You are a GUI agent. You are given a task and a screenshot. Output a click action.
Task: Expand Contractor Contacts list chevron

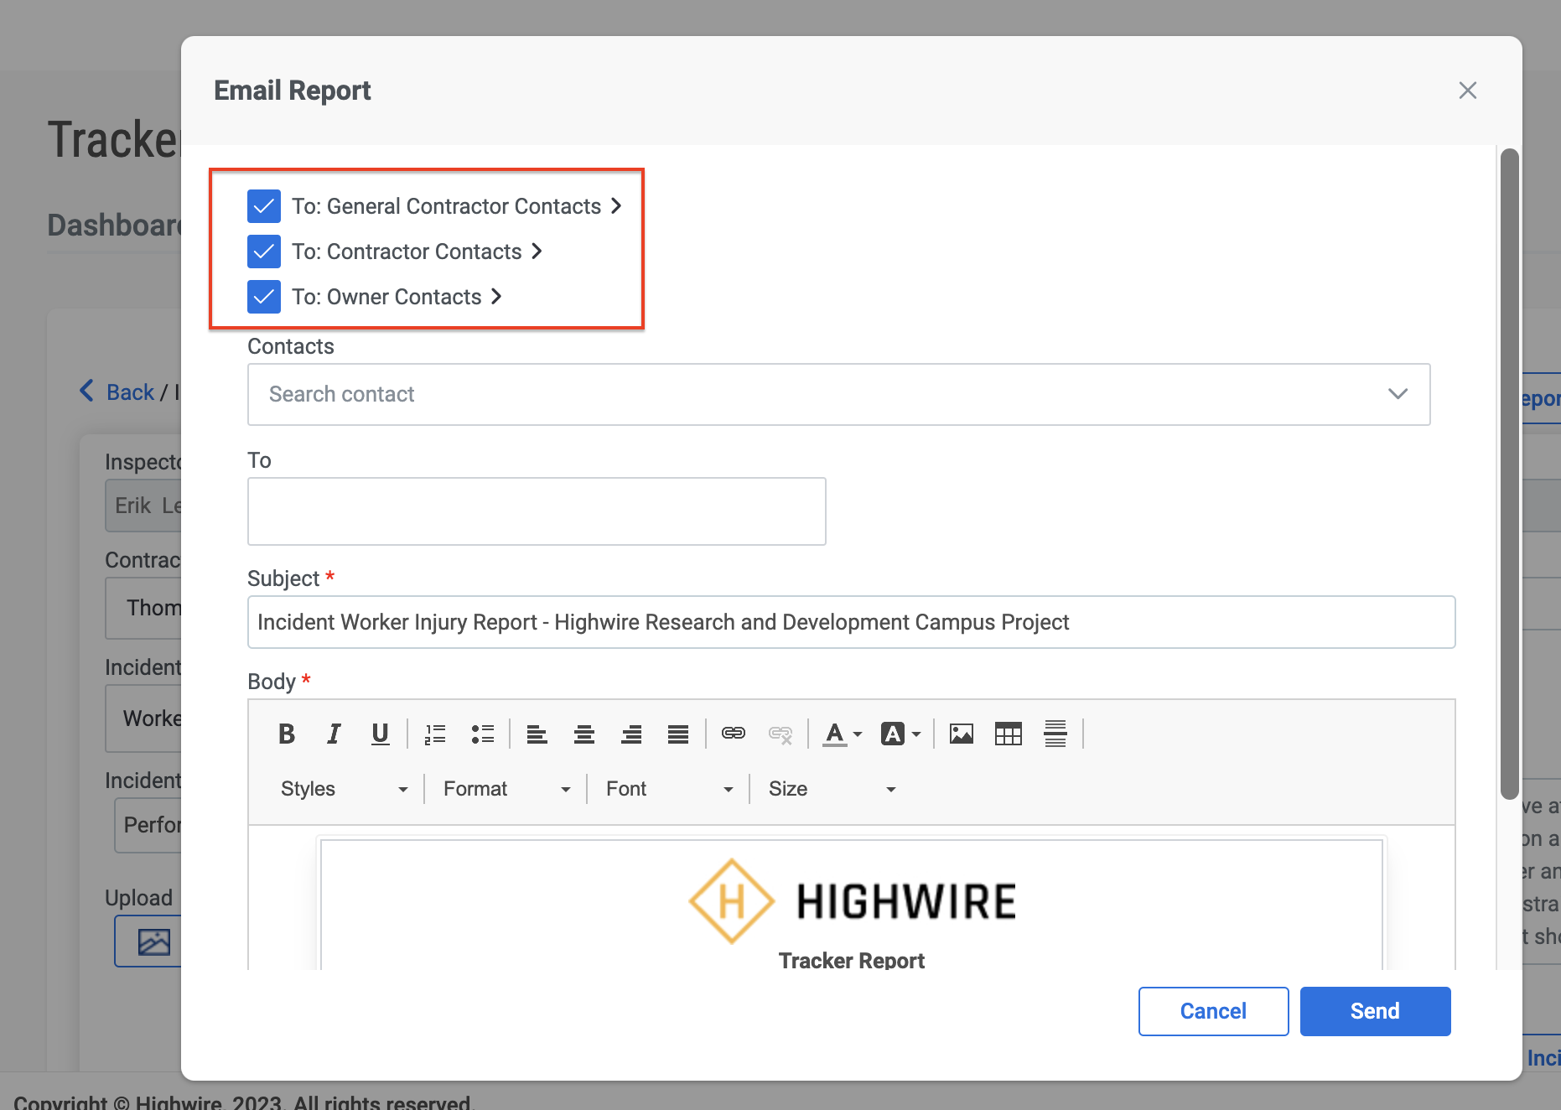pos(537,252)
